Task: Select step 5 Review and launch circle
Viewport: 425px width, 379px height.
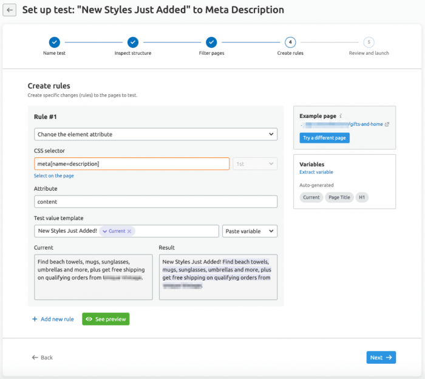Action: click(369, 43)
